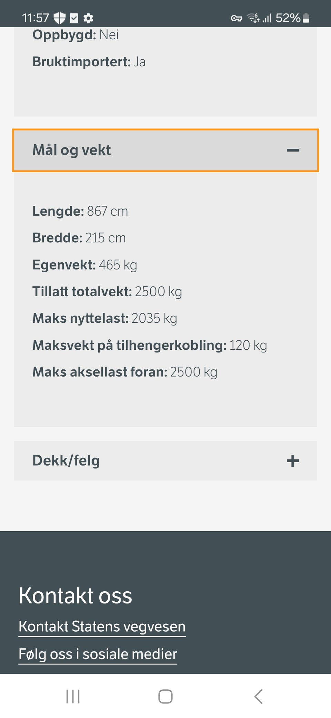Collapse the Mål og vekt section

(x=165, y=150)
